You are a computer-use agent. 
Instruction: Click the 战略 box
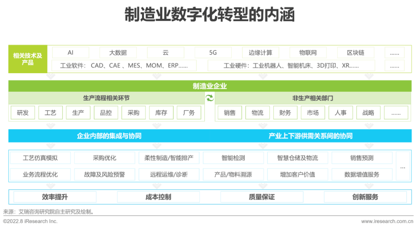tap(368, 113)
